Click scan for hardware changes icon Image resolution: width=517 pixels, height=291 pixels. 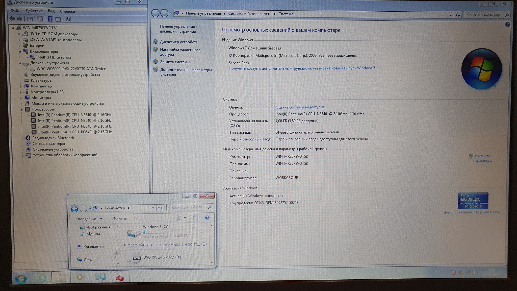click(68, 19)
